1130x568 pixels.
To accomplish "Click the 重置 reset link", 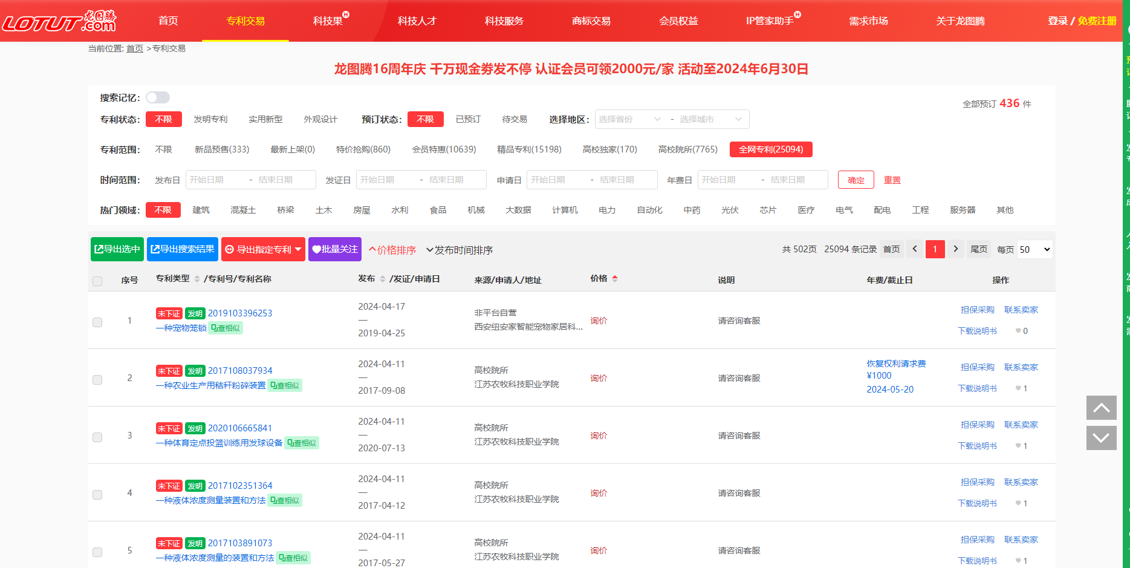I will tap(892, 180).
